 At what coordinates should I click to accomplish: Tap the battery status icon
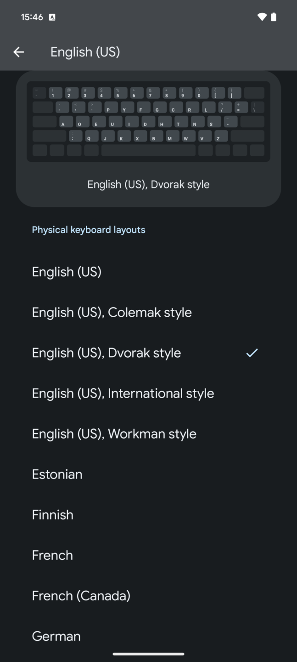[x=274, y=17]
